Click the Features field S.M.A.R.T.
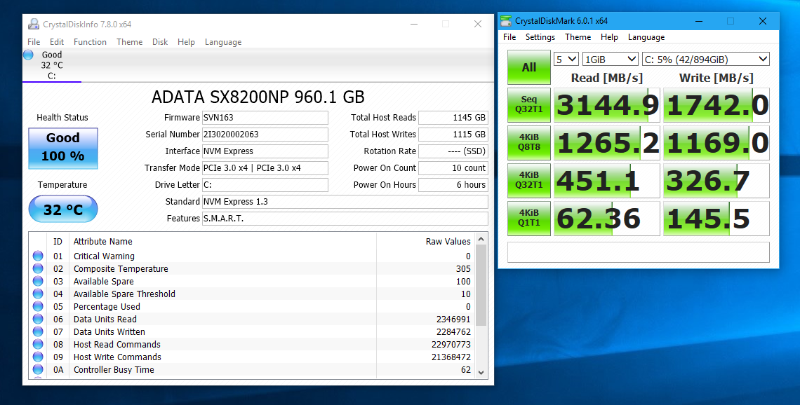The width and height of the screenshot is (800, 405). (x=345, y=218)
